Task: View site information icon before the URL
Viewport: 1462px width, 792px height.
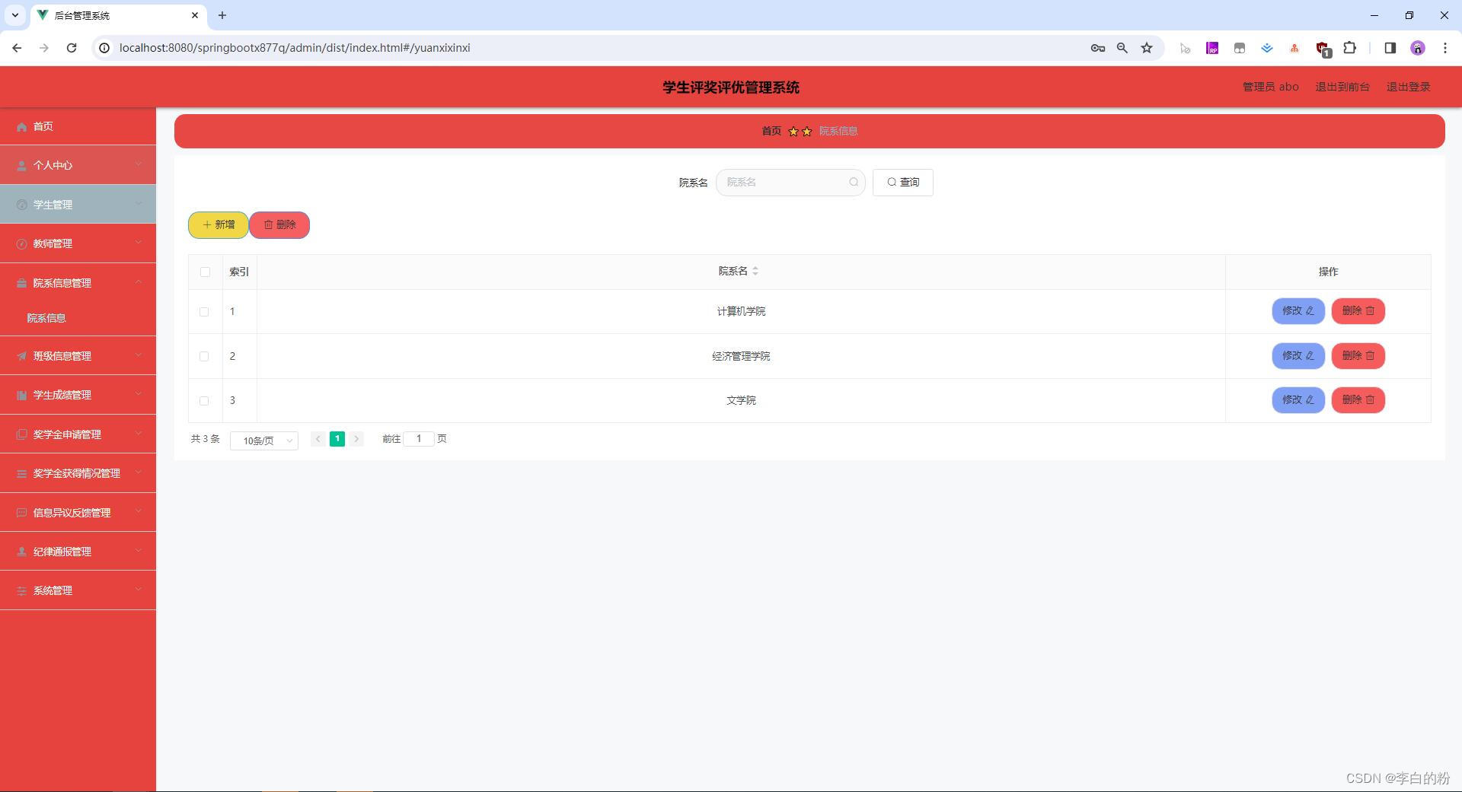Action: coord(105,48)
